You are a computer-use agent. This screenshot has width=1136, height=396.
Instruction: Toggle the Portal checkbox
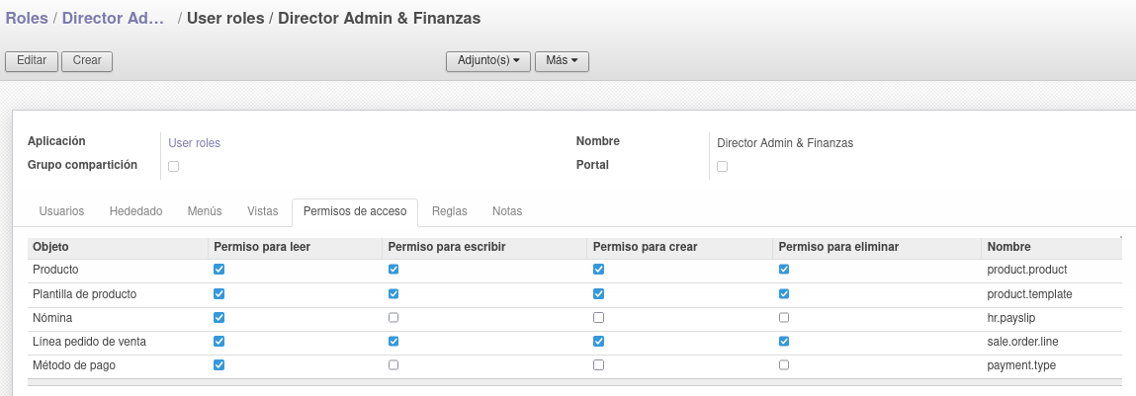pos(722,166)
